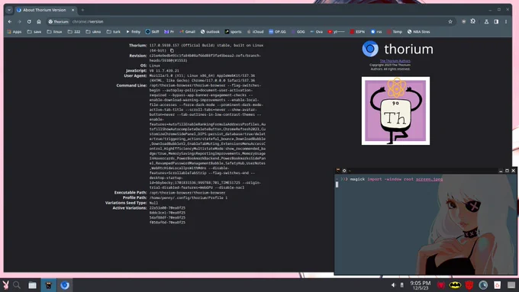Open the 9:05 PM clock calendar
Viewport: 519px width, 292px height.
421,285
